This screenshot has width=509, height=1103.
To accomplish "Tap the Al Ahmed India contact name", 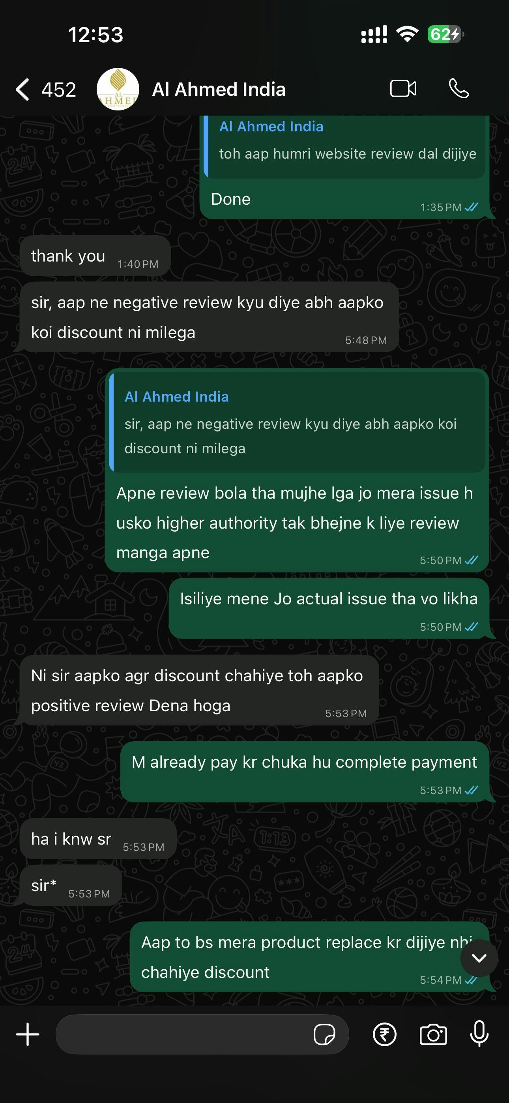I will (219, 90).
